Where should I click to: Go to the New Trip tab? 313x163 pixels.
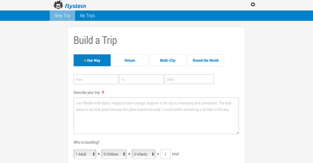(62, 15)
